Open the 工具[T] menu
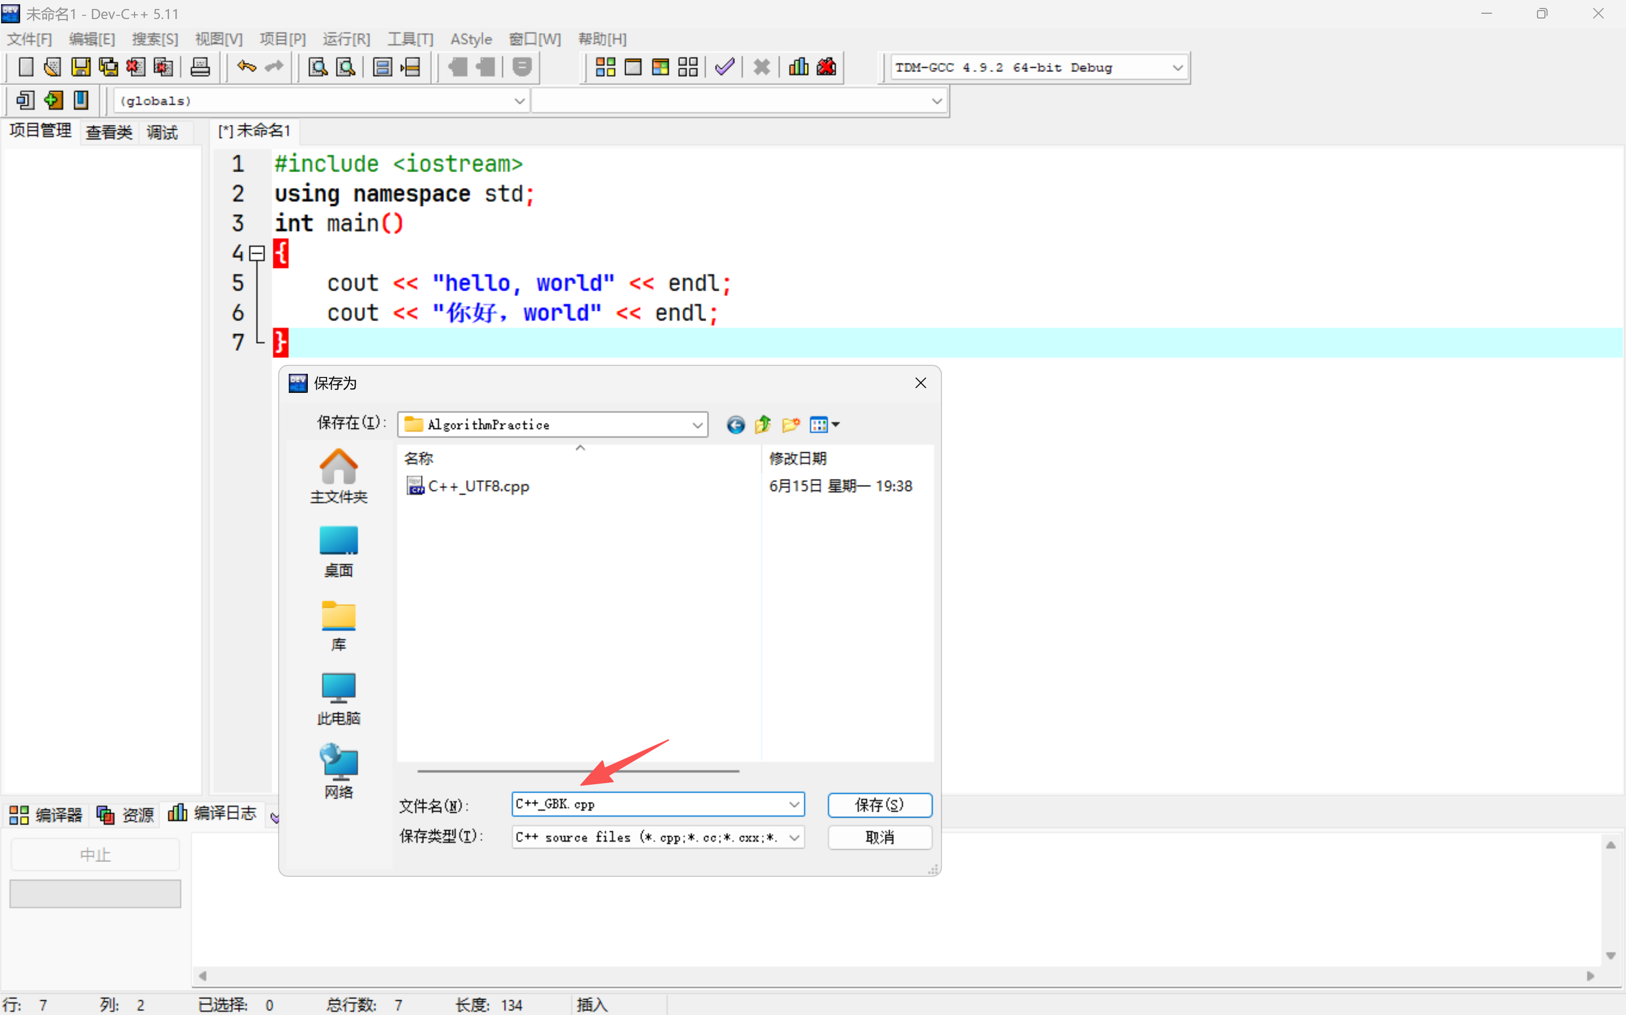1626x1015 pixels. (x=411, y=39)
